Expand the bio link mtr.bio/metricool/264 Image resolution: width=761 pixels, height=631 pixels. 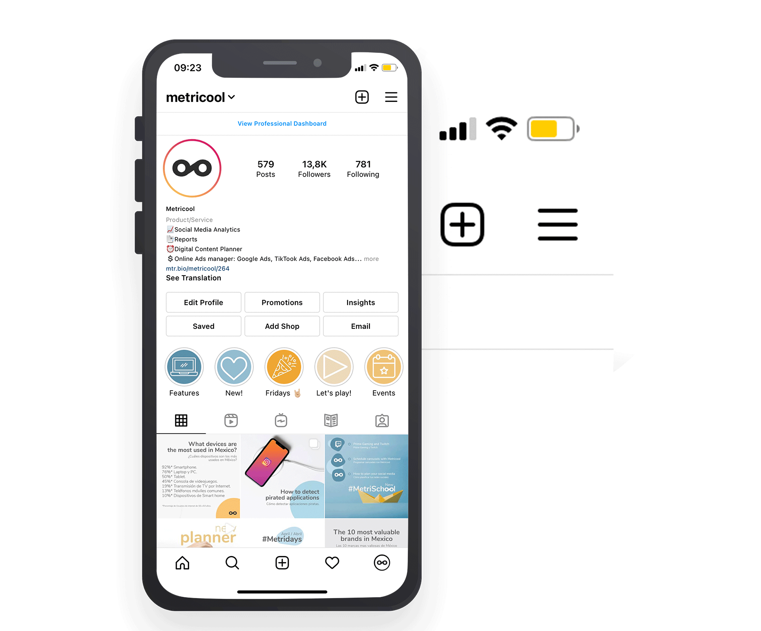tap(199, 269)
